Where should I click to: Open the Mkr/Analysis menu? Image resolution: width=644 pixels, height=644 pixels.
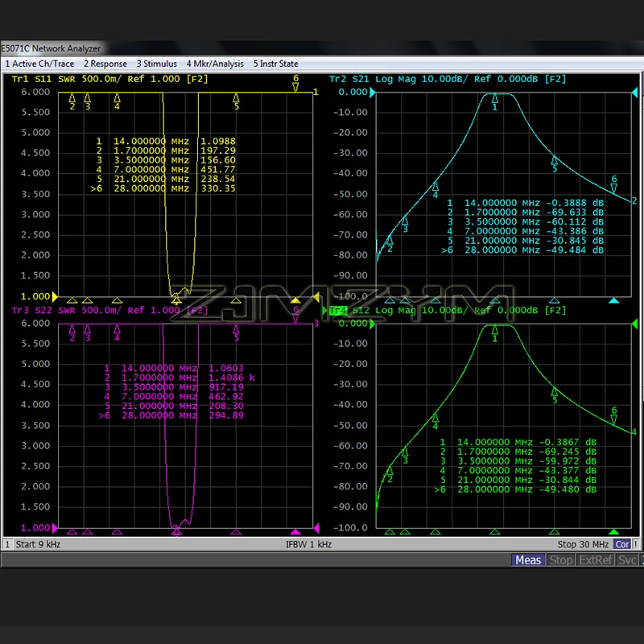(215, 64)
